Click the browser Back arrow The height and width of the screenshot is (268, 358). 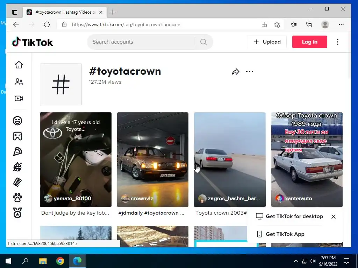point(16,24)
